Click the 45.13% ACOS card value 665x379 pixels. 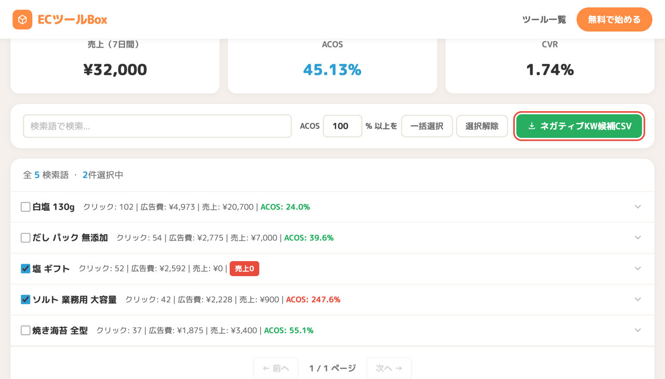(332, 70)
